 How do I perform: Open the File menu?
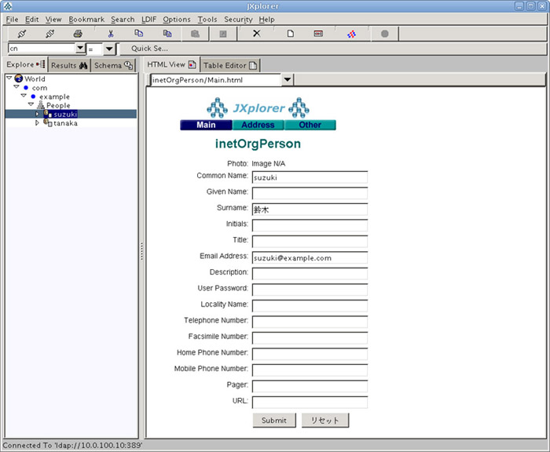(12, 20)
